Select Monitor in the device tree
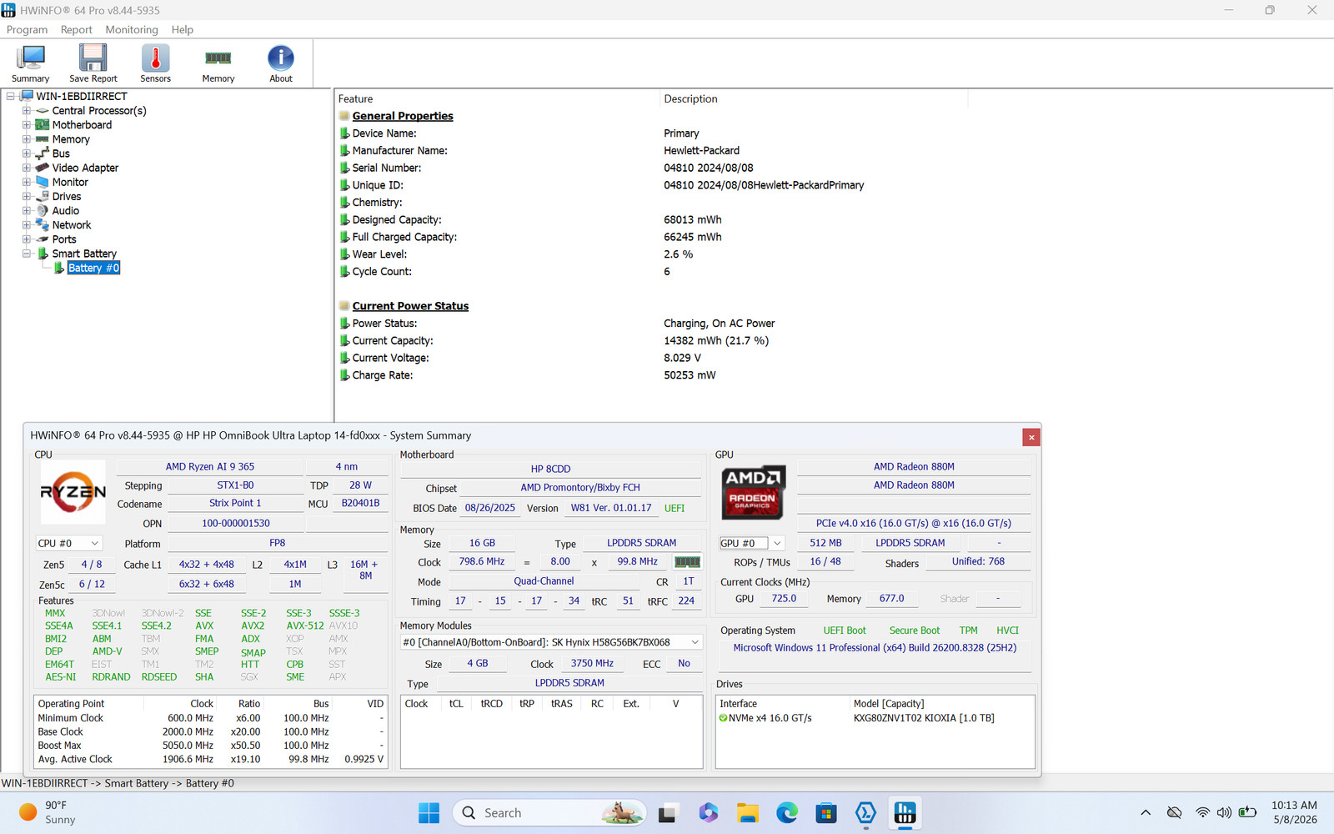This screenshot has height=834, width=1334. (70, 182)
